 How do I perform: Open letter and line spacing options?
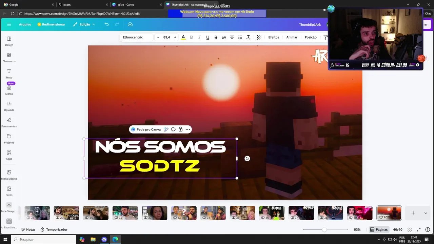[x=248, y=37]
